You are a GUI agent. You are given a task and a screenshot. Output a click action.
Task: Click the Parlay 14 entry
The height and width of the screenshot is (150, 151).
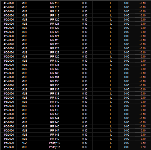click(55, 147)
